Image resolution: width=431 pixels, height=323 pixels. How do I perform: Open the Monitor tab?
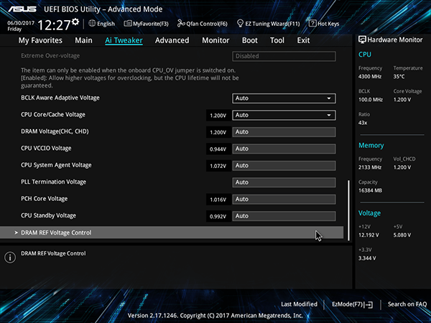(215, 40)
